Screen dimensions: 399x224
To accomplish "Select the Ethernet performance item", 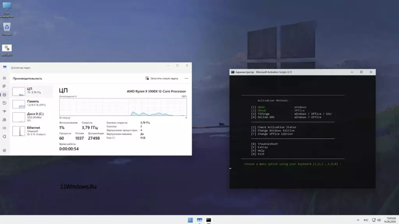I will [x=33, y=131].
